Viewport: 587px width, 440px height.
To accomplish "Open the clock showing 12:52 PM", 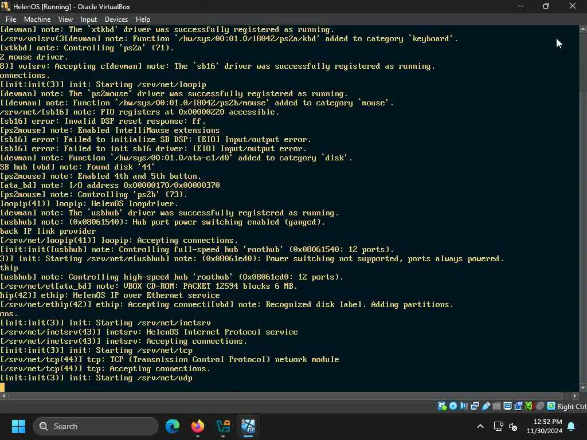I will tap(545, 426).
